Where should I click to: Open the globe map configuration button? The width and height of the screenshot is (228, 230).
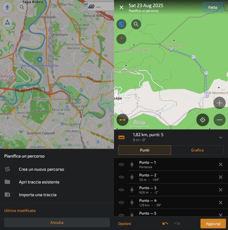(121, 24)
